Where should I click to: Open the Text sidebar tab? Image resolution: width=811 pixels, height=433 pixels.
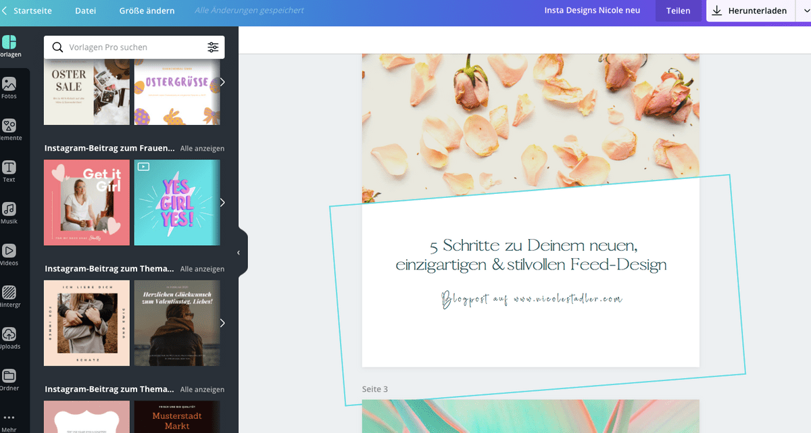[x=9, y=172]
